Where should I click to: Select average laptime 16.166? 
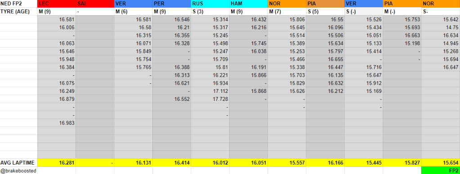326,163
